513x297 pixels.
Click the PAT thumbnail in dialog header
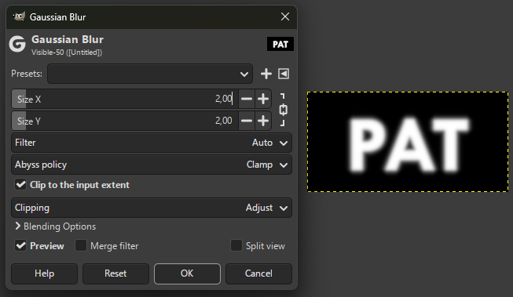[x=280, y=44]
